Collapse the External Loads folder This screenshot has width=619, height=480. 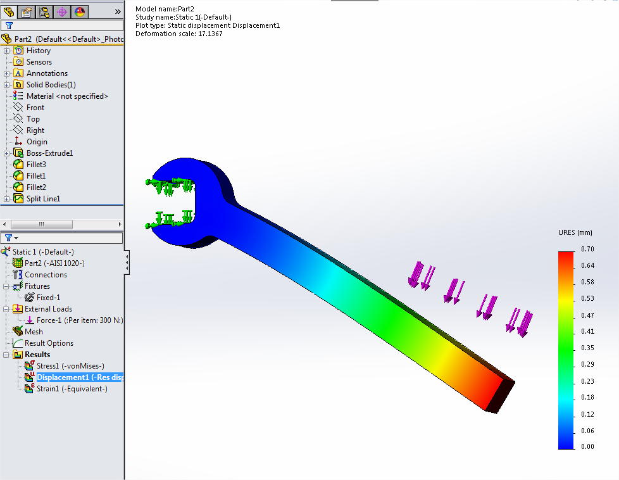7,309
